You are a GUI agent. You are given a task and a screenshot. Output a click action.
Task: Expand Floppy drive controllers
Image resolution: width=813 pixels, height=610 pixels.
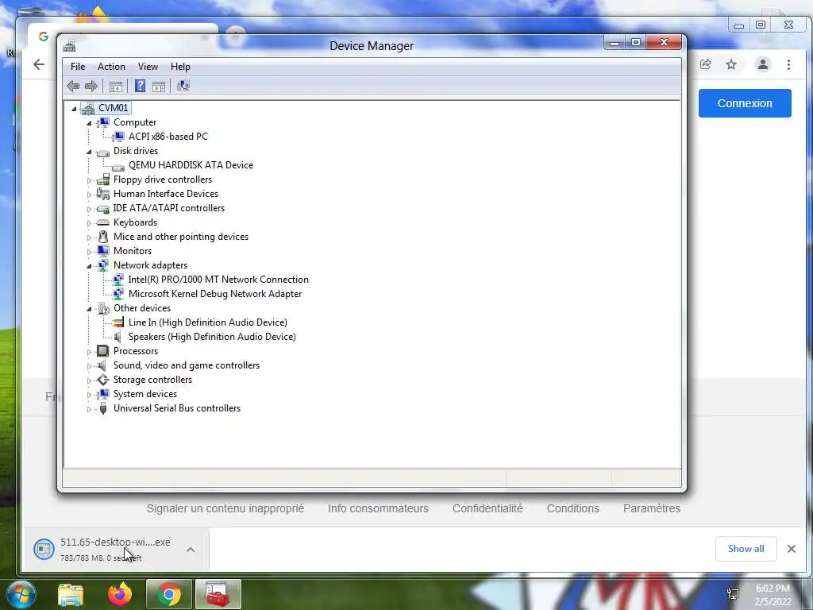click(x=89, y=180)
